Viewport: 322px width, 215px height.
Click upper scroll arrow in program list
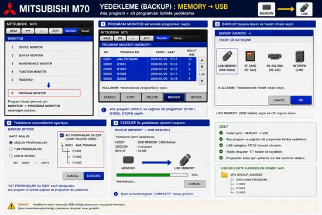tap(202, 60)
